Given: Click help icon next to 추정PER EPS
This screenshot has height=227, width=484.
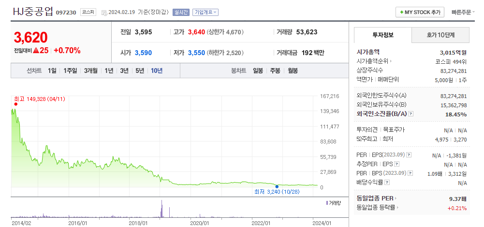Looking at the screenshot, I should (x=397, y=164).
